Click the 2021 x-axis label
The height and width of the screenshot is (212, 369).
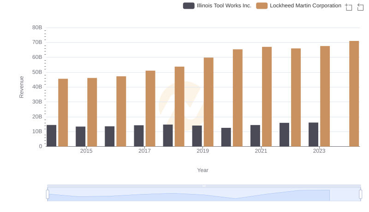point(261,151)
